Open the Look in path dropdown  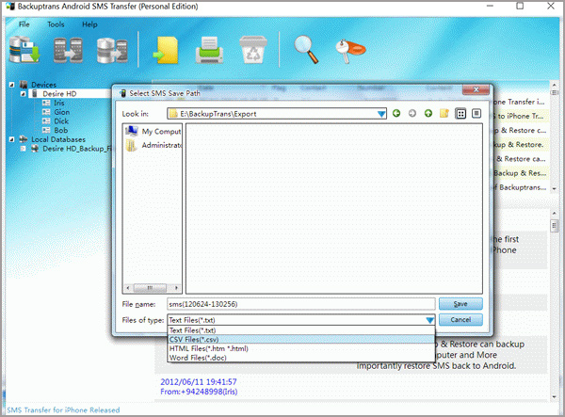pos(381,114)
